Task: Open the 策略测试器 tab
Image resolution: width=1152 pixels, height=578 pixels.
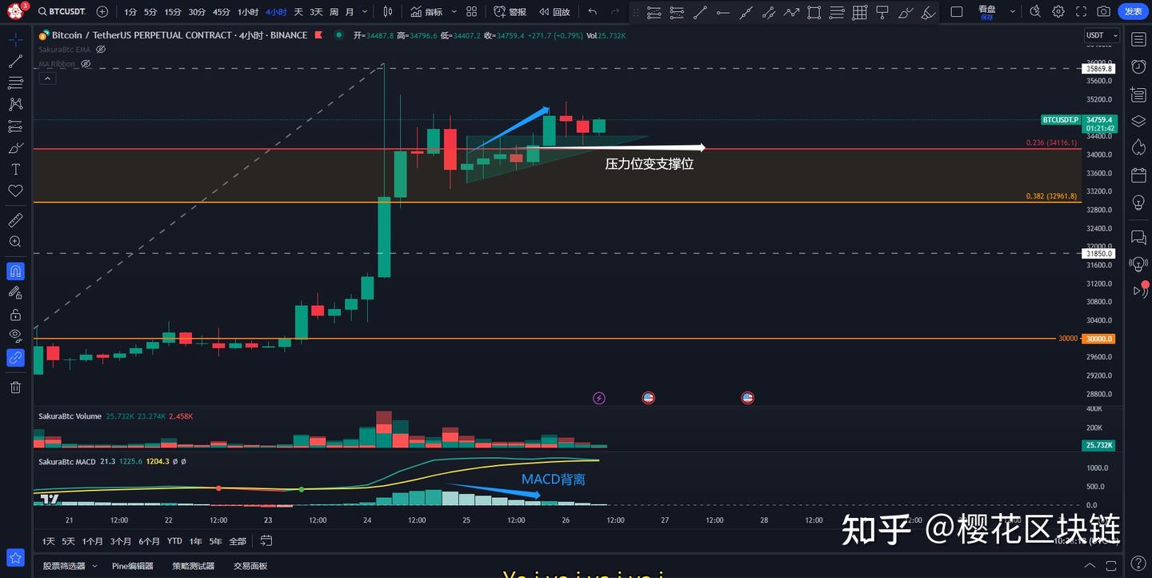Action: [x=193, y=566]
